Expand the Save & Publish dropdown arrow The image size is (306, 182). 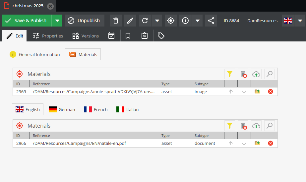coord(57,21)
